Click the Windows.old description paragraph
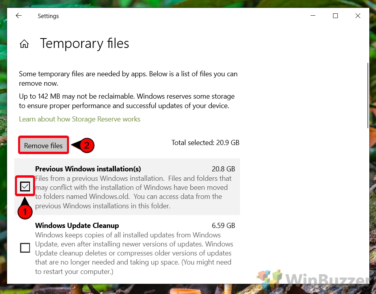This screenshot has height=294, width=376. (x=133, y=192)
